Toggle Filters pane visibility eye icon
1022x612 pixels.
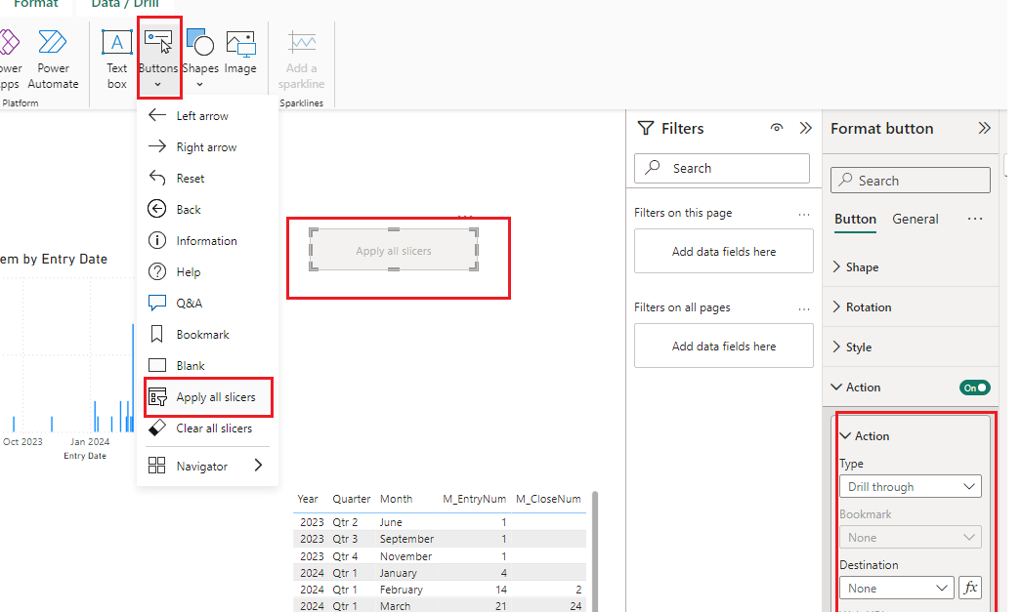pos(777,128)
